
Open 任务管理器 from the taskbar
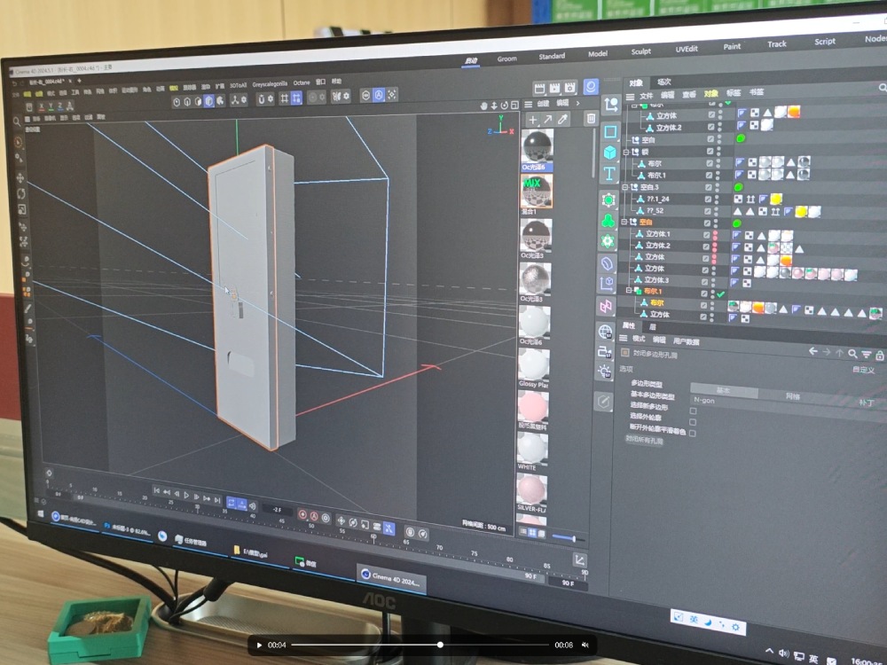pyautogui.click(x=190, y=541)
